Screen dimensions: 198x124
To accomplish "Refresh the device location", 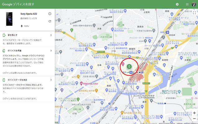I will tap(50, 21).
